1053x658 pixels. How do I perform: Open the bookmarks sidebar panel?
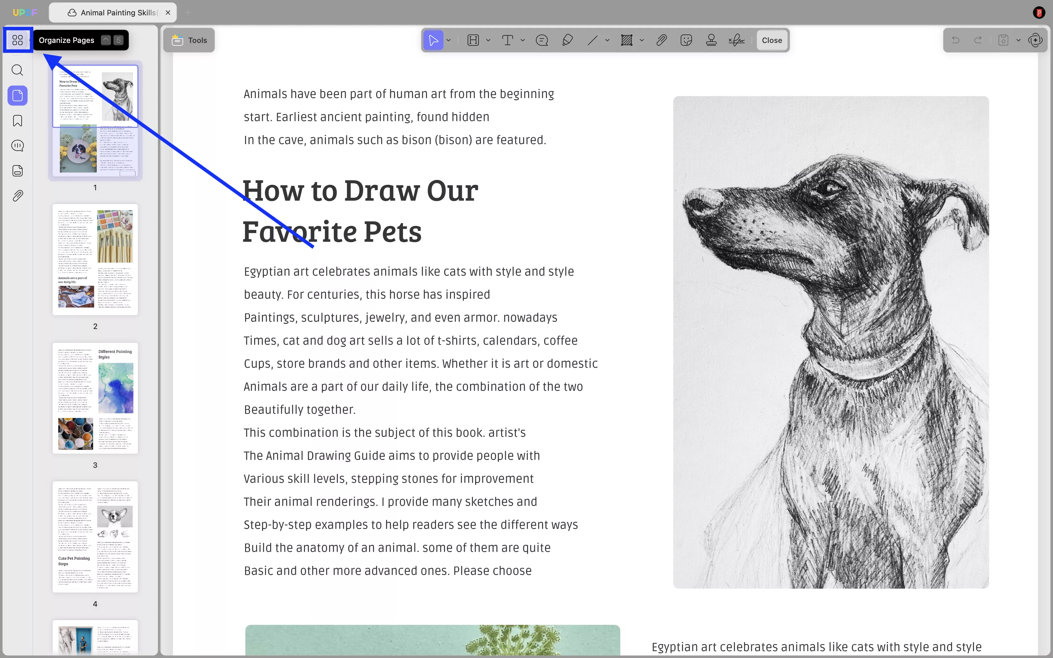(x=18, y=121)
